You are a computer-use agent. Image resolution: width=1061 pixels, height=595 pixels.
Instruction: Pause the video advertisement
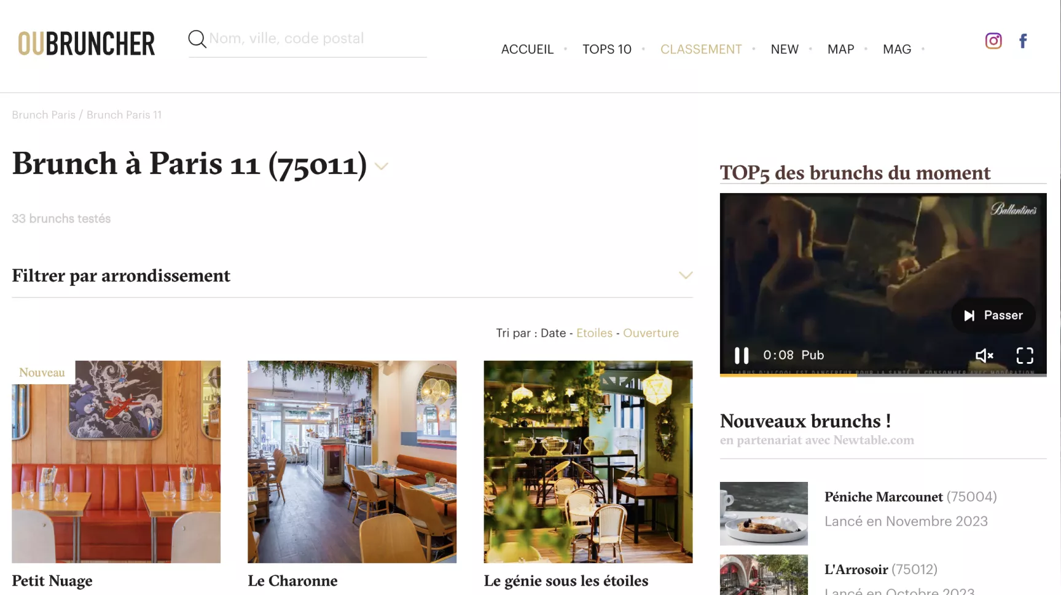742,355
